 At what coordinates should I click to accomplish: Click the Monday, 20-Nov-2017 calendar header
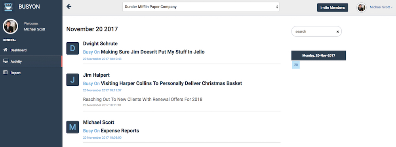coord(318,55)
